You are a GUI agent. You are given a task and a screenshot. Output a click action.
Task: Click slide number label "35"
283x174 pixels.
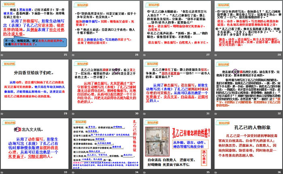point(208,172)
